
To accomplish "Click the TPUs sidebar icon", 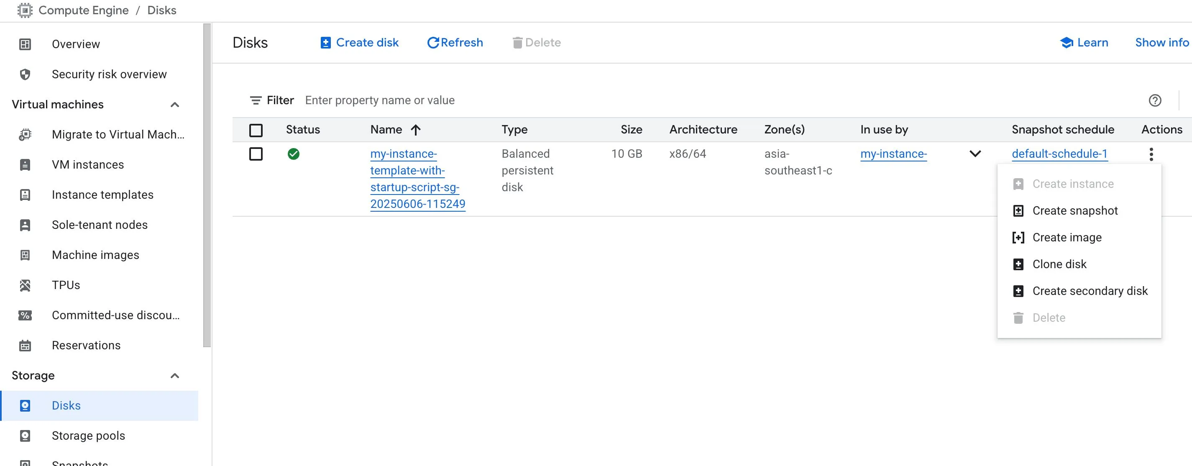I will pos(25,285).
